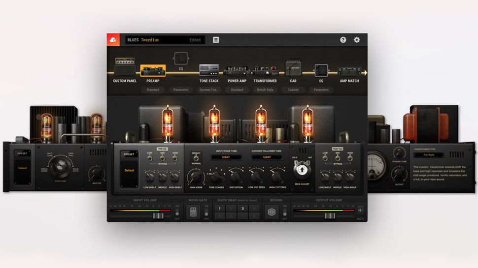Toggle Pre EQ Low bypass switch
The width and height of the screenshot is (478, 268).
click(150, 158)
